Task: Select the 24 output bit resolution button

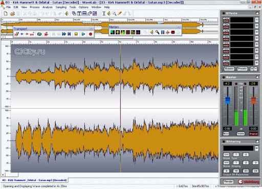Action: coord(255,171)
